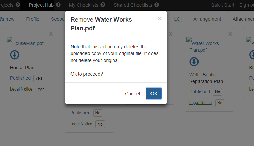Cancel the file removal dialog
This screenshot has height=146, width=254.
132,94
